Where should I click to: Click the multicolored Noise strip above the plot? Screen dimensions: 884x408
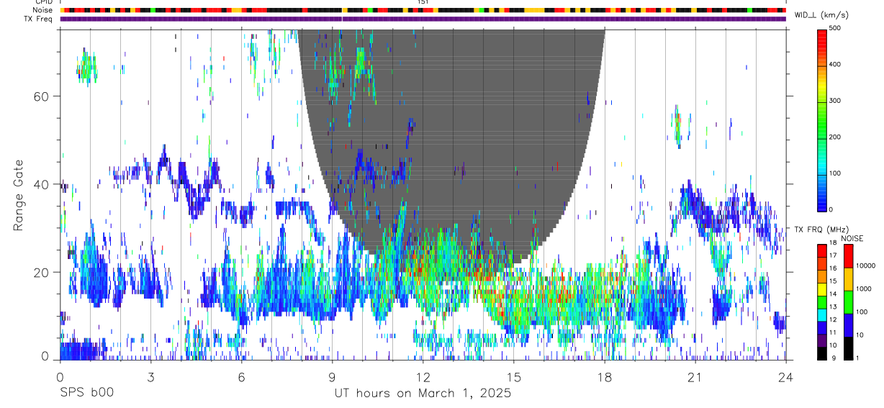(423, 10)
